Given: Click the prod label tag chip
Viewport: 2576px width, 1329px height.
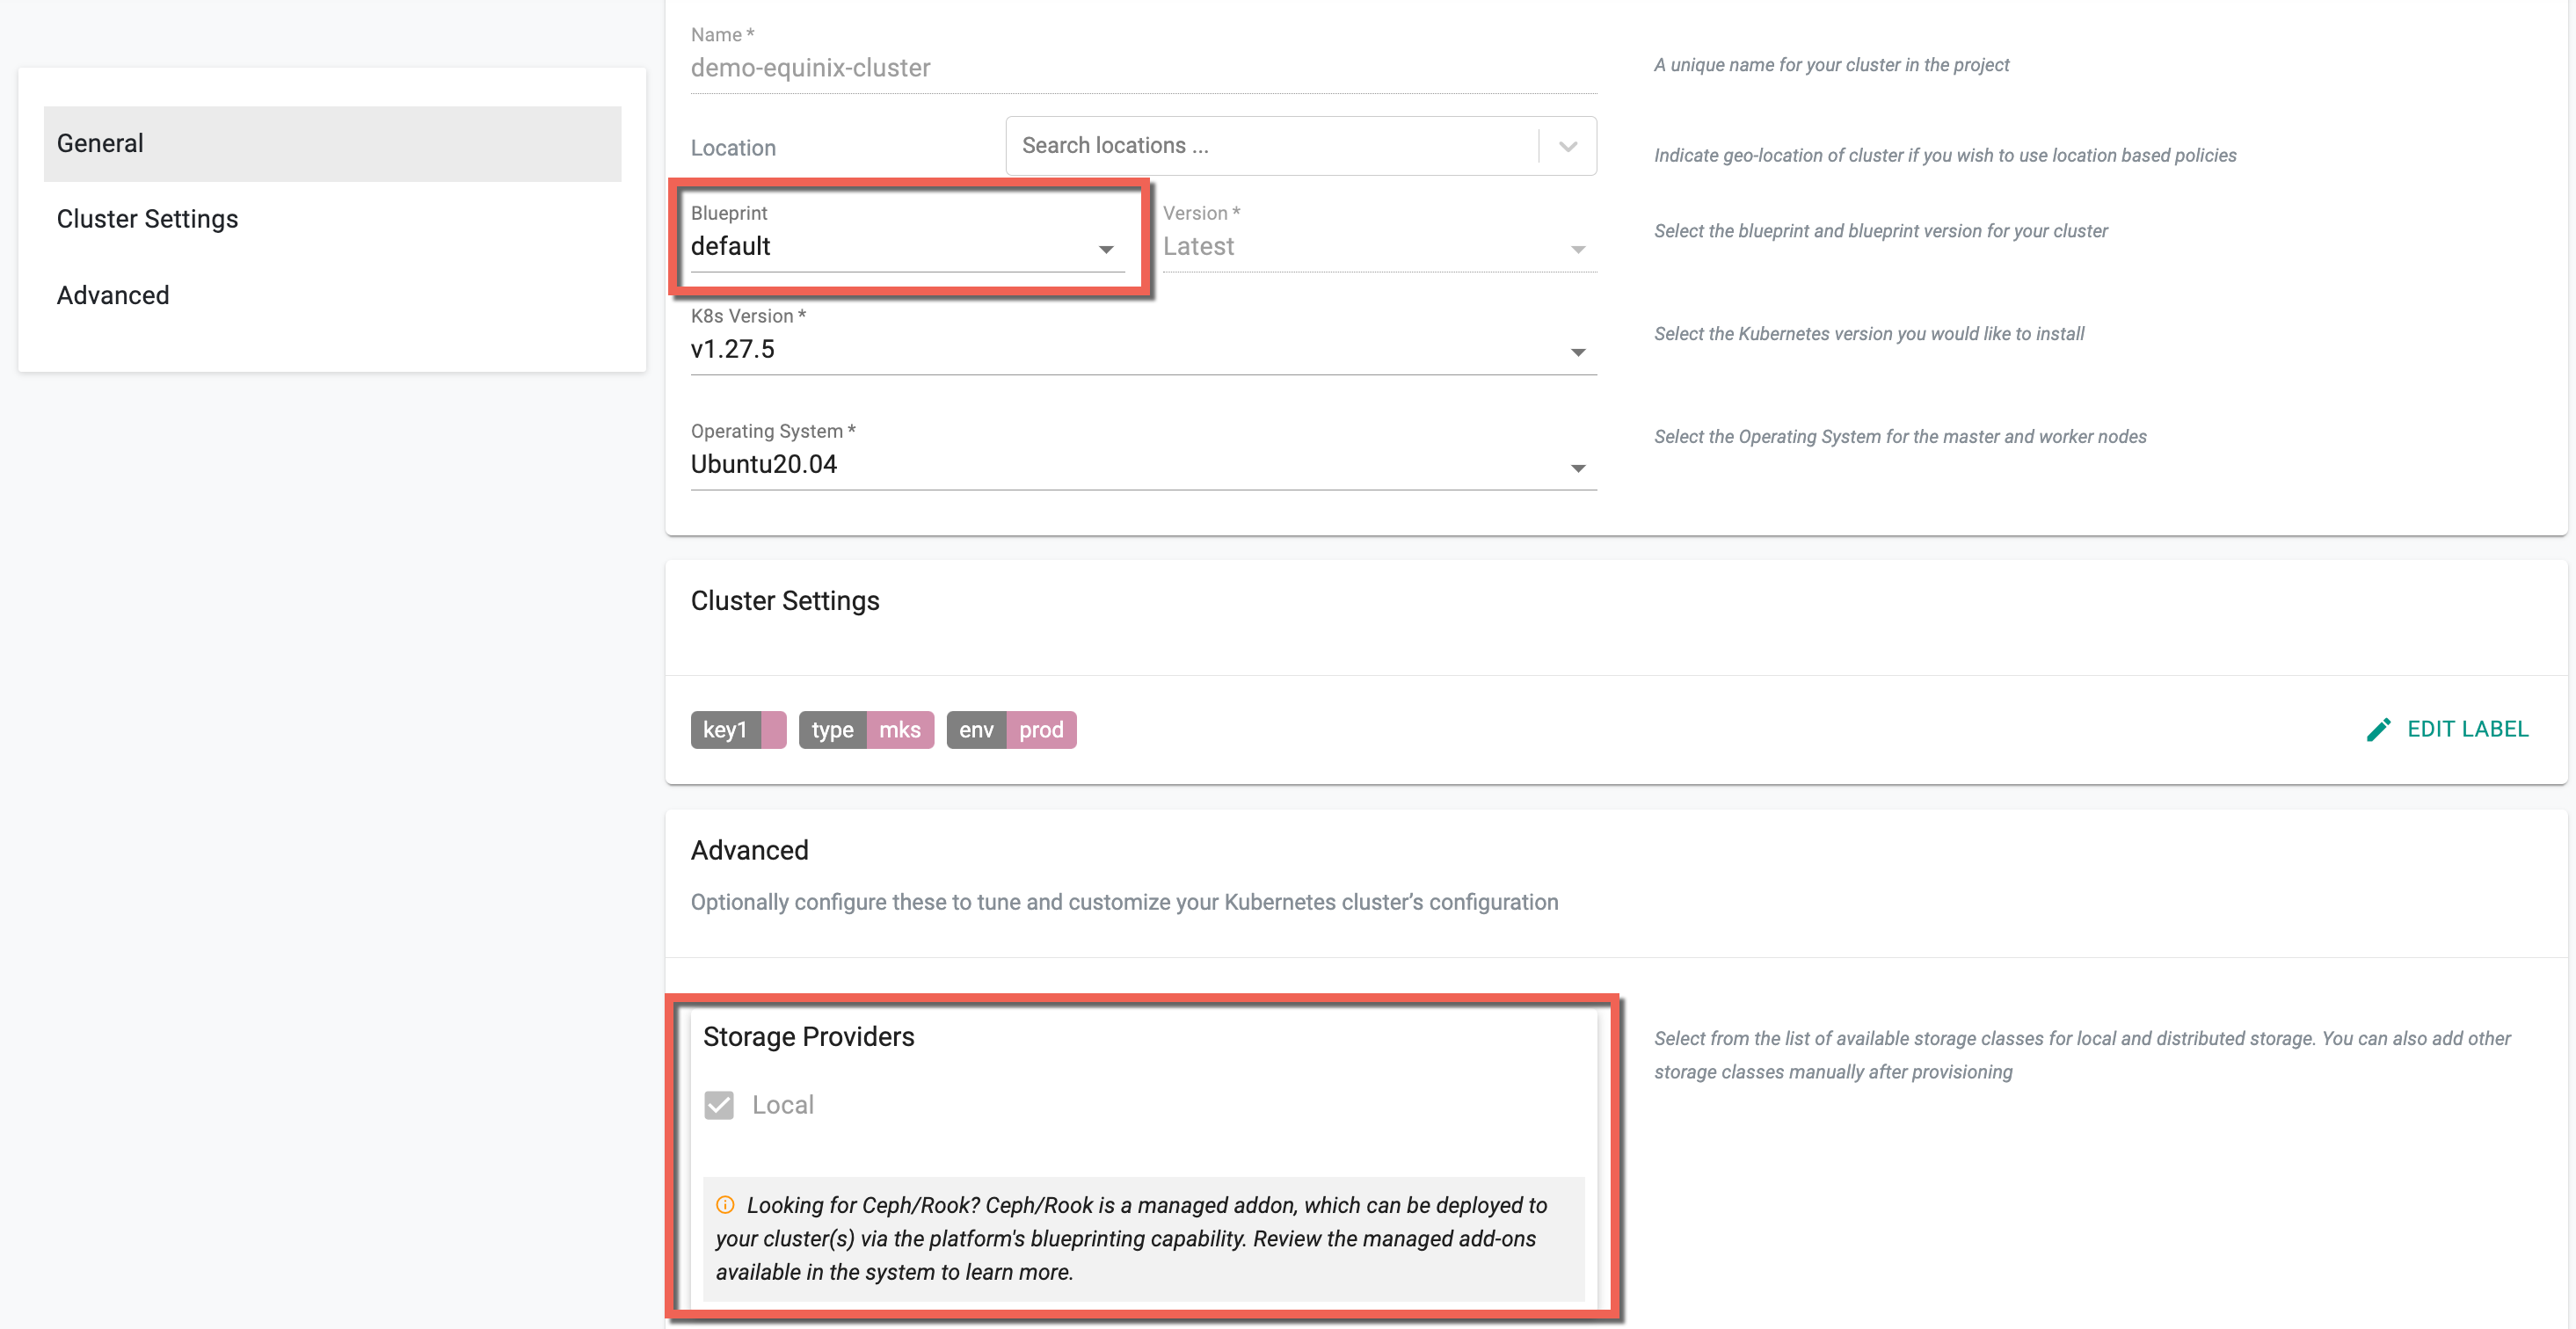Looking at the screenshot, I should (x=1039, y=730).
